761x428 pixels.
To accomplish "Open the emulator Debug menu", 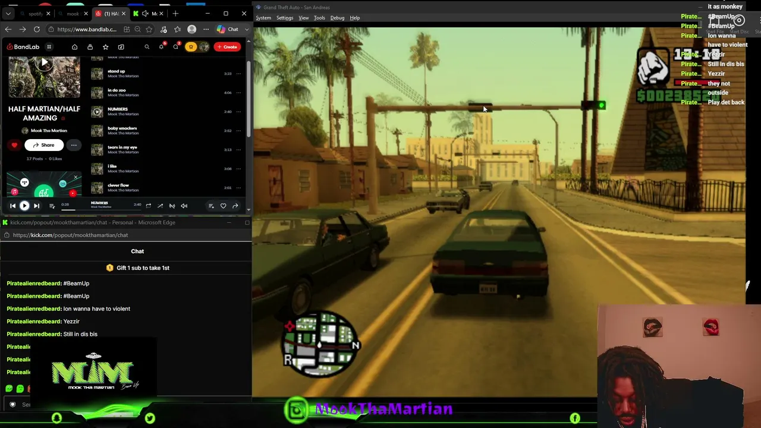I will pos(337,18).
